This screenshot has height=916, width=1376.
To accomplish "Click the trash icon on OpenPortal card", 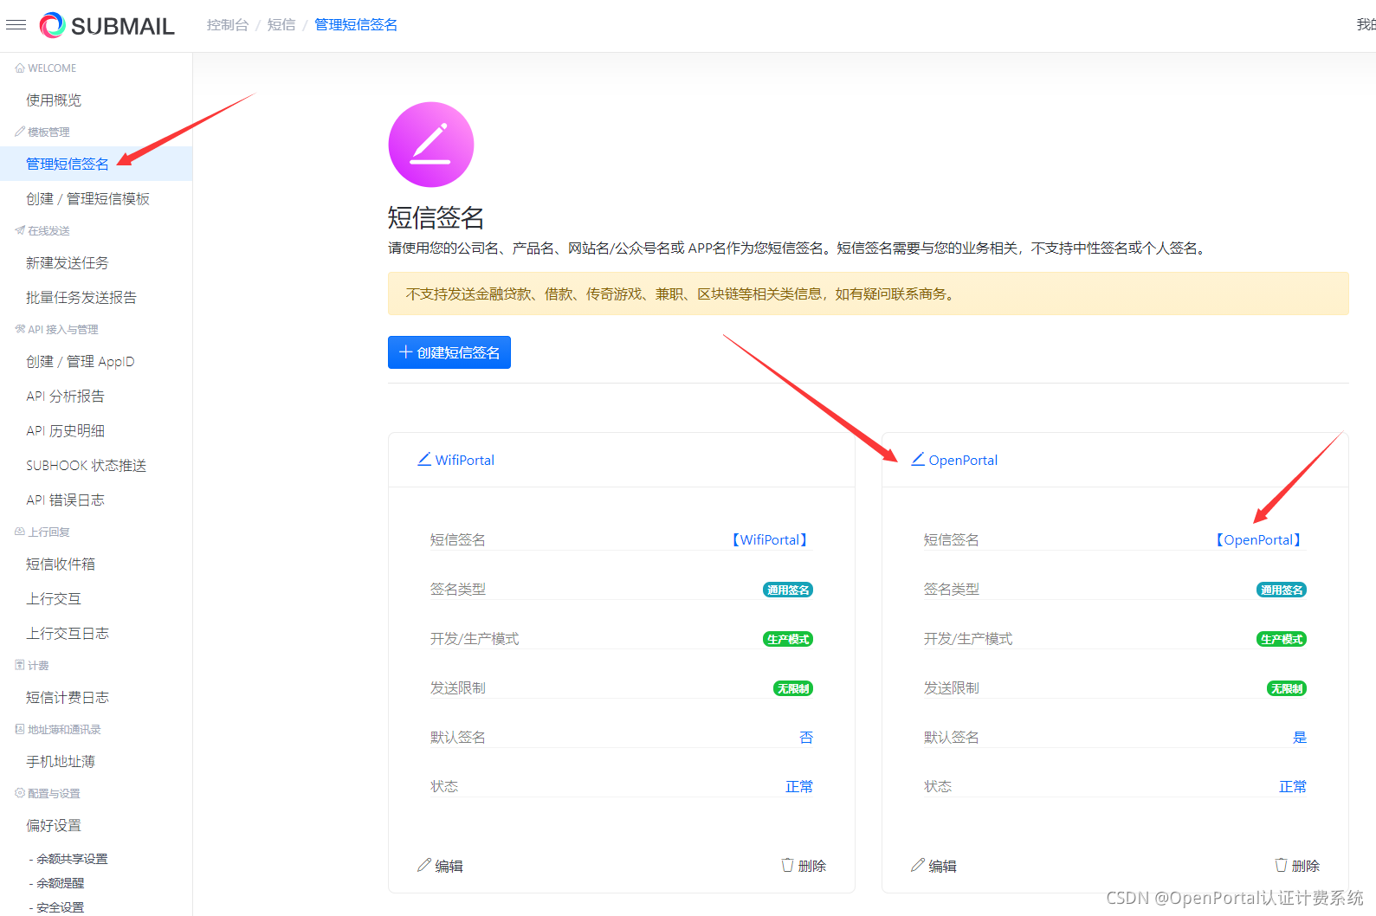I will 1281,865.
